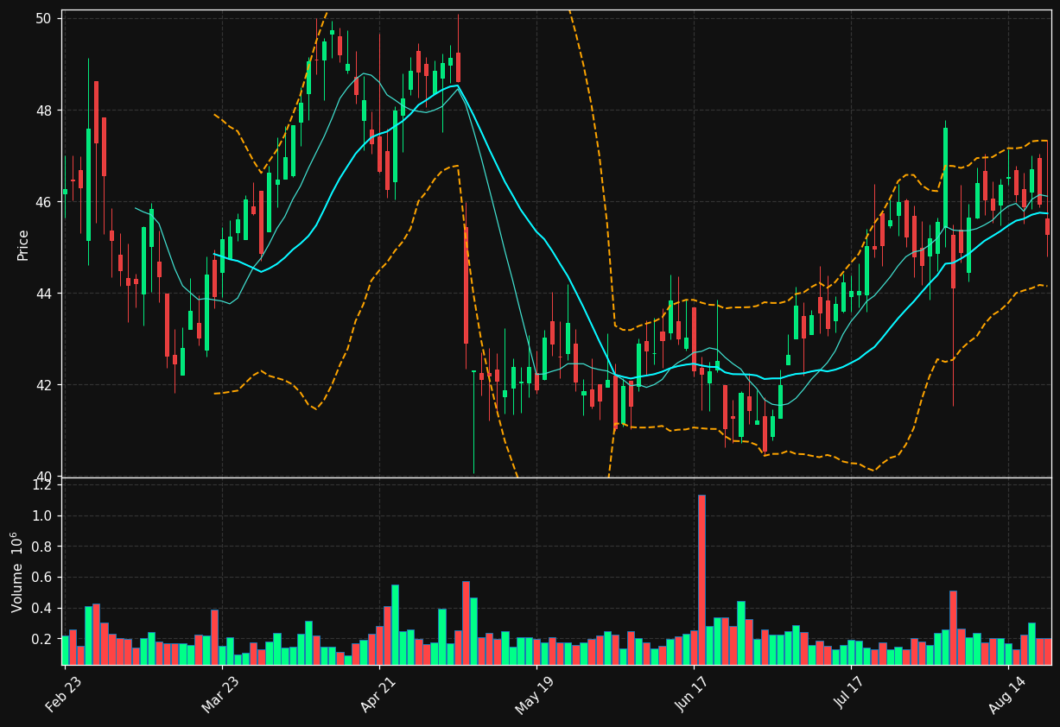Click the Price axis title
Image resolution: width=1060 pixels, height=727 pixels.
23,244
